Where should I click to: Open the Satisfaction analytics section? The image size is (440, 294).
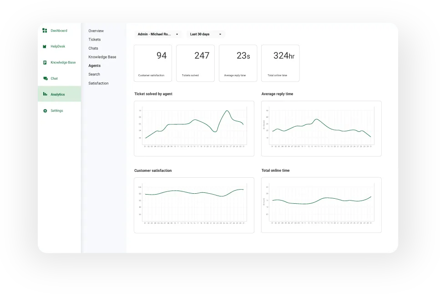pos(98,83)
